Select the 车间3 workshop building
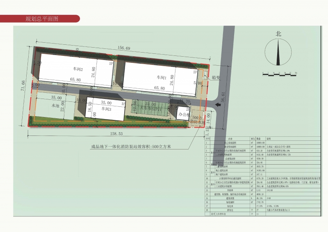Viewport: 328px width, 232px height. click(107, 110)
